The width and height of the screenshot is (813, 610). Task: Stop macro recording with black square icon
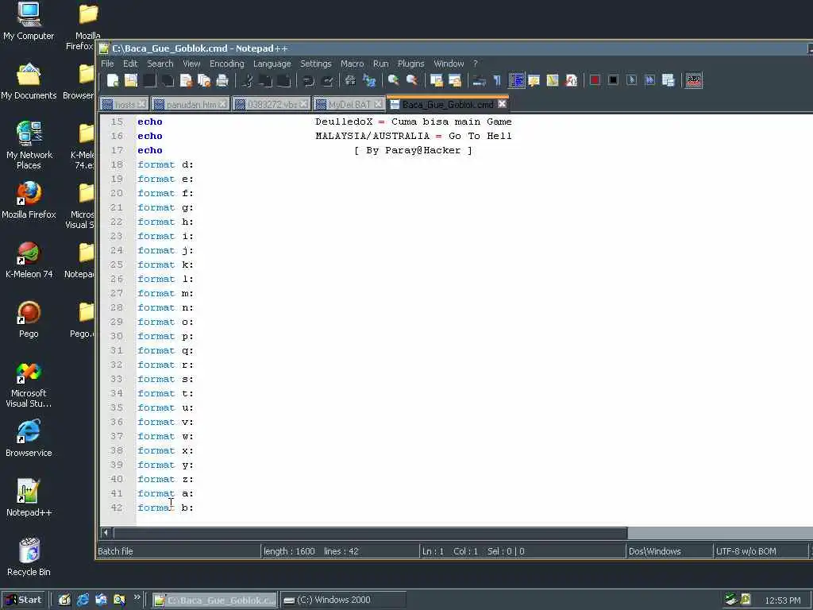coord(614,80)
